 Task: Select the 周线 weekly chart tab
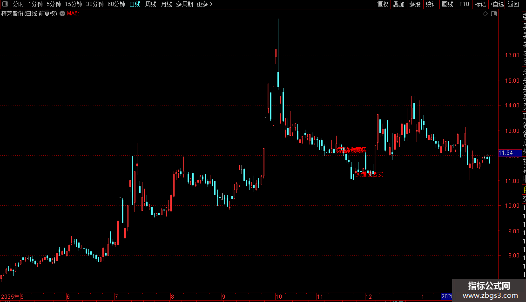tap(151, 4)
